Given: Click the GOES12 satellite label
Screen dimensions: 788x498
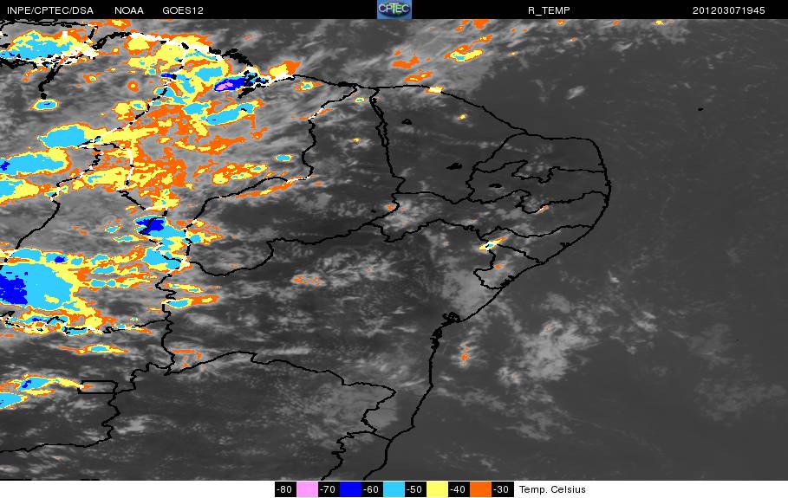Looking at the screenshot, I should [x=182, y=10].
